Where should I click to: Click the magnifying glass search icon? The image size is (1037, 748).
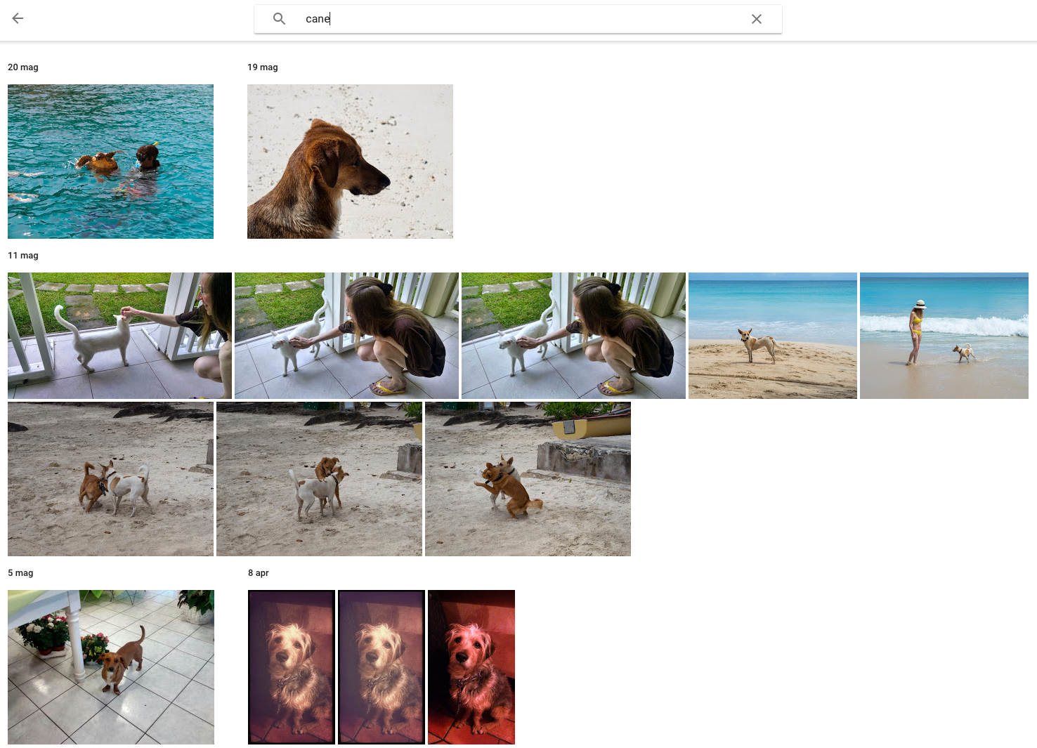tap(279, 19)
